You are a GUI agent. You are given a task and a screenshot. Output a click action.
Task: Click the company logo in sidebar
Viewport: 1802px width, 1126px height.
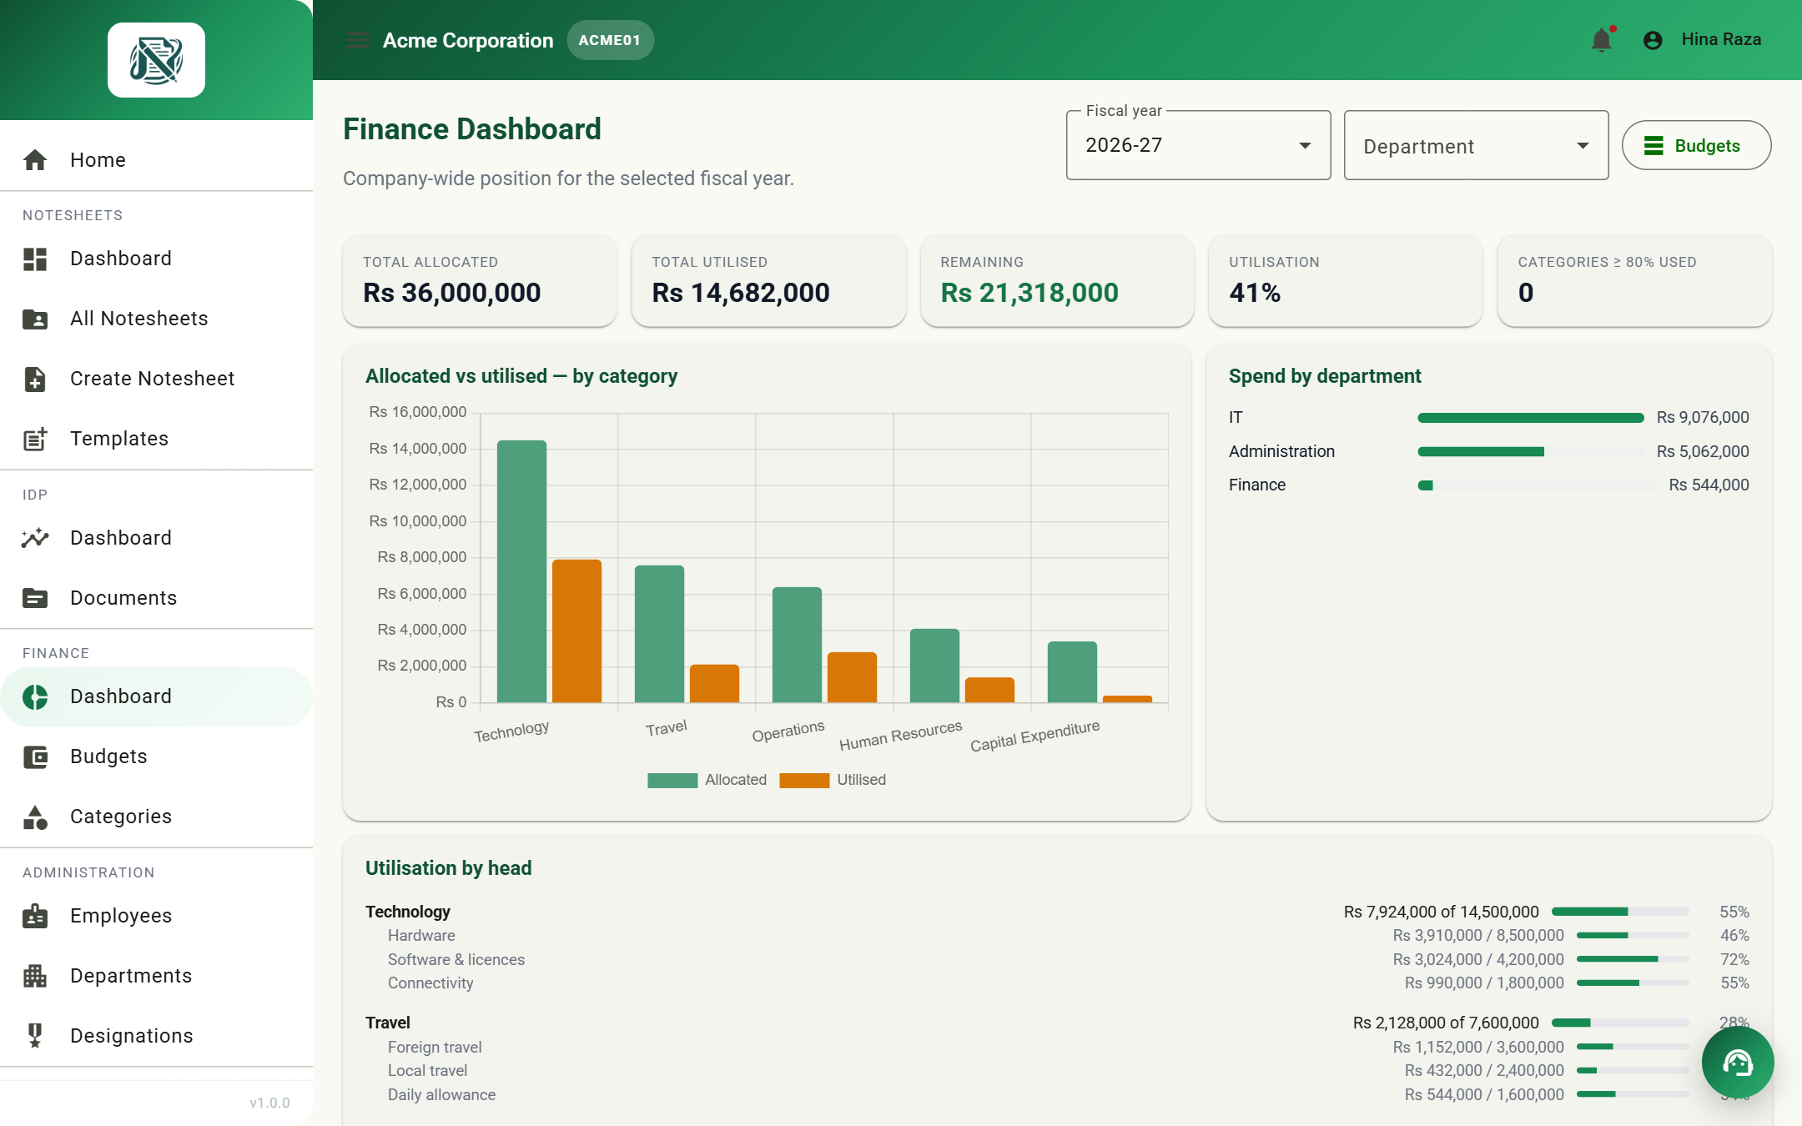156,60
